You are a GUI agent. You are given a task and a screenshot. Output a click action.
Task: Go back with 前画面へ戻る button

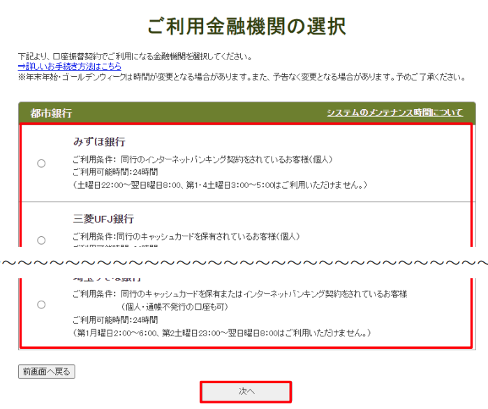click(47, 371)
